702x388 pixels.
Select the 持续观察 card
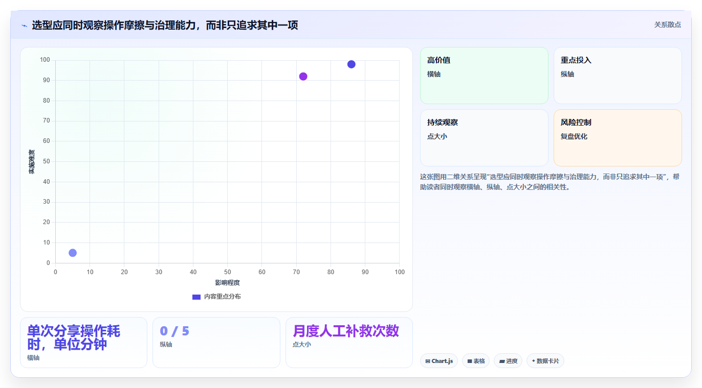(484, 138)
